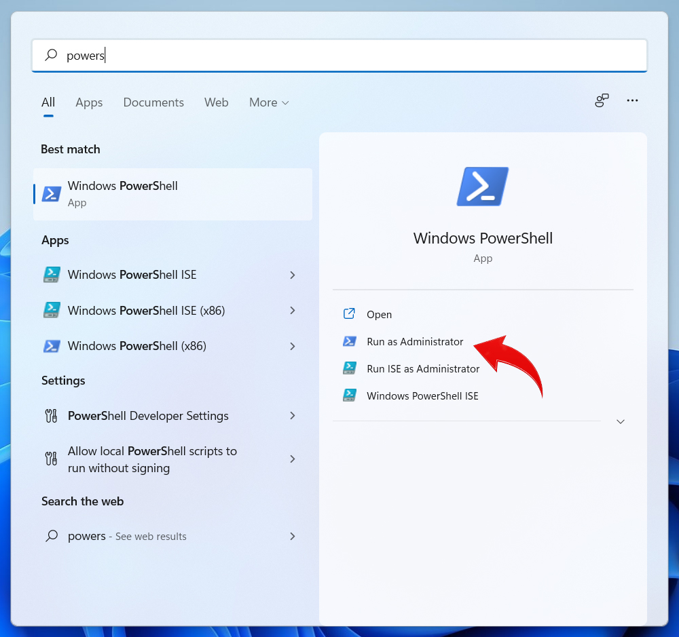The image size is (679, 637).
Task: Click the Open external-link icon
Action: tap(349, 313)
